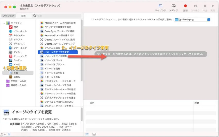Select インスタント…・コントローラ action

tap(58, 81)
